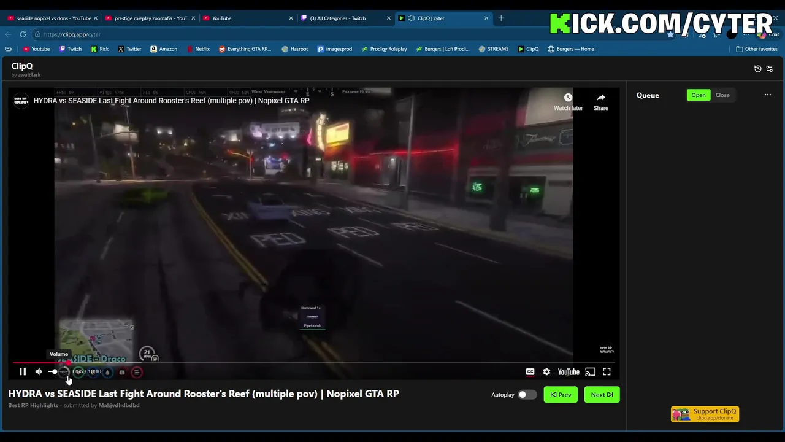Click the Watch later clock icon
This screenshot has height=442, width=785.
pyautogui.click(x=568, y=98)
